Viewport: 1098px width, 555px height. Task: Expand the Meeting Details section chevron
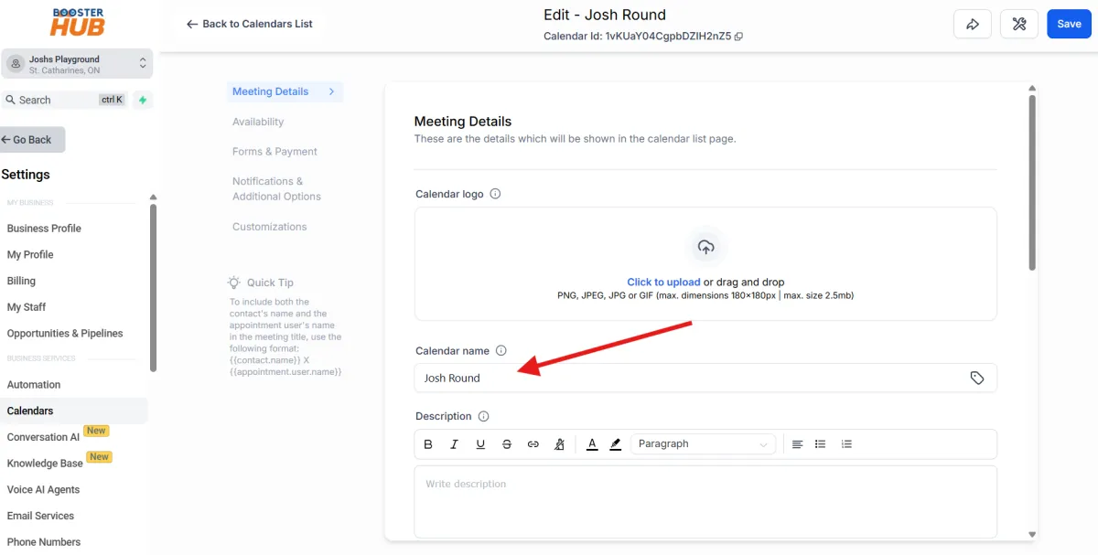pos(333,91)
